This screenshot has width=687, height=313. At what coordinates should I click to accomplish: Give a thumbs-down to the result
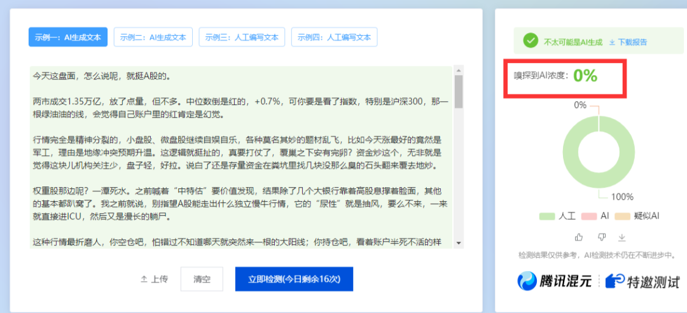[602, 237]
